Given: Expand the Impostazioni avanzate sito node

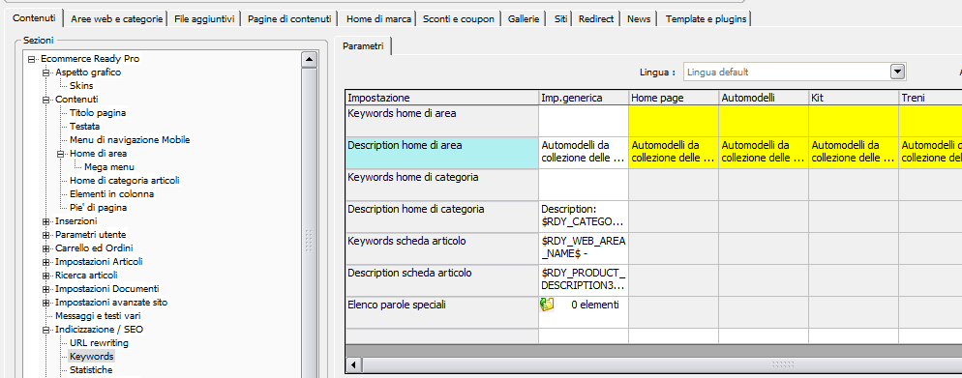Looking at the screenshot, I should (x=46, y=302).
